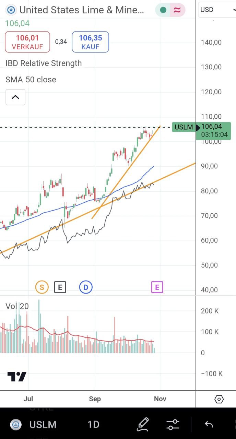Click the USLM company logo in header
Image resolution: width=236 pixels, height=439 pixels.
click(x=11, y=10)
